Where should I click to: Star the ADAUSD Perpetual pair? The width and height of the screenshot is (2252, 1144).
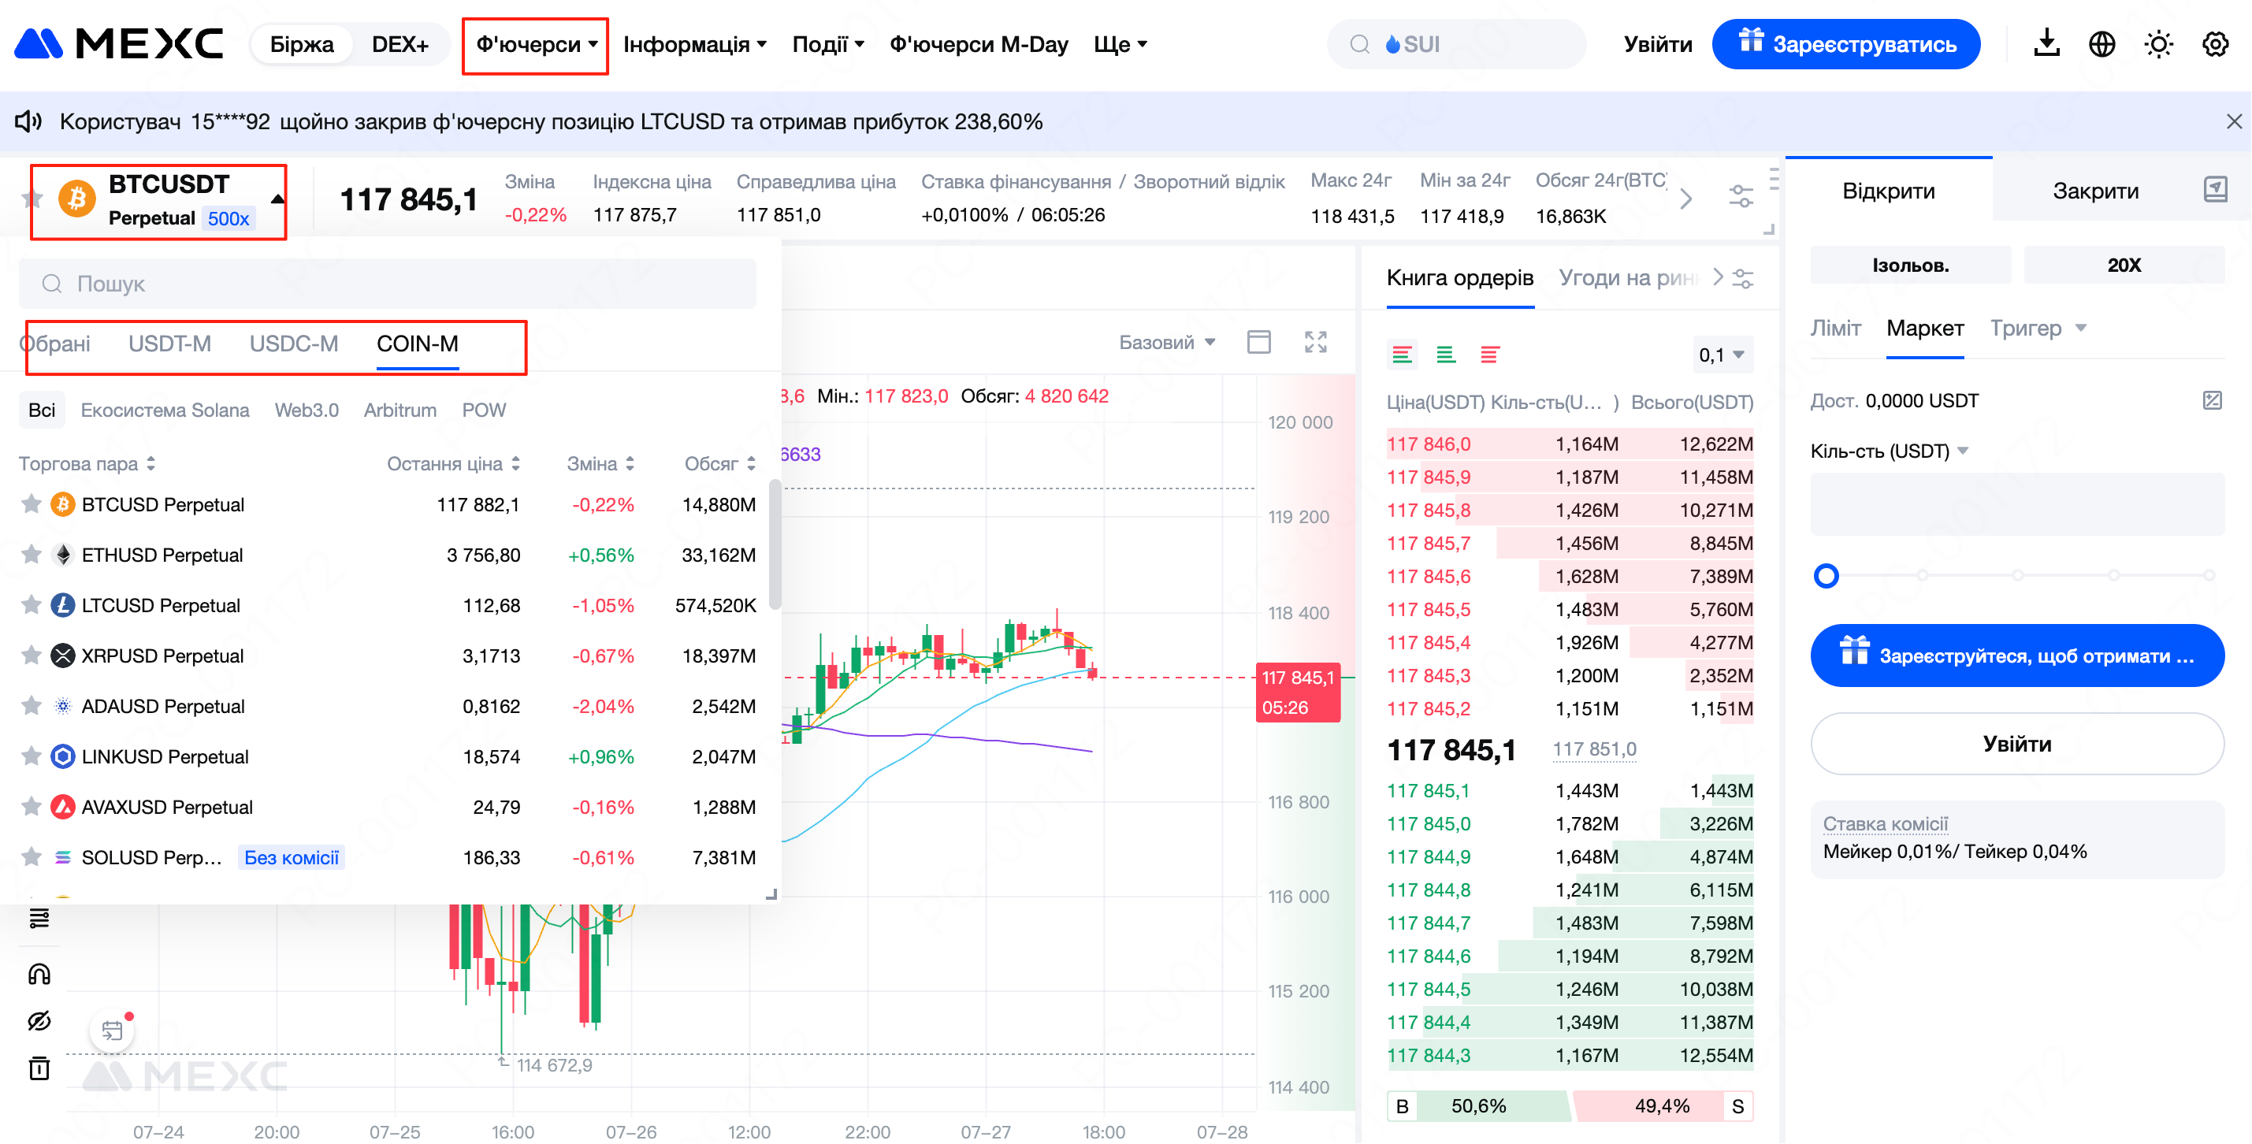coord(32,705)
